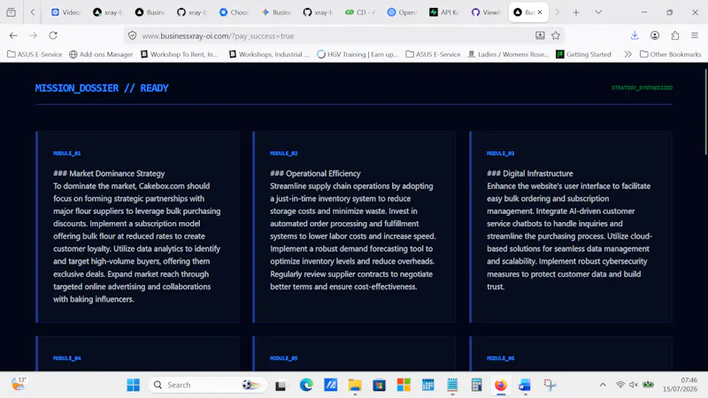Open the Firefox account menu
The width and height of the screenshot is (708, 398).
[655, 35]
